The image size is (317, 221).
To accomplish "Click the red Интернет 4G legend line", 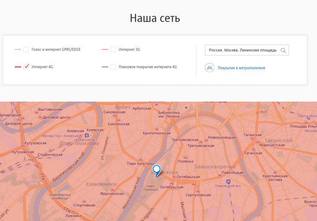I will (18, 67).
